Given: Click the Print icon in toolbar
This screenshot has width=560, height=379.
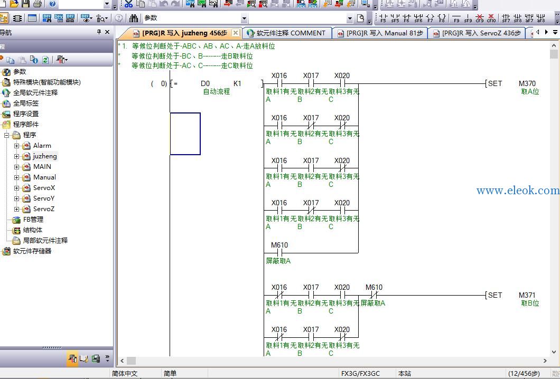Looking at the screenshot, I should point(37,4).
